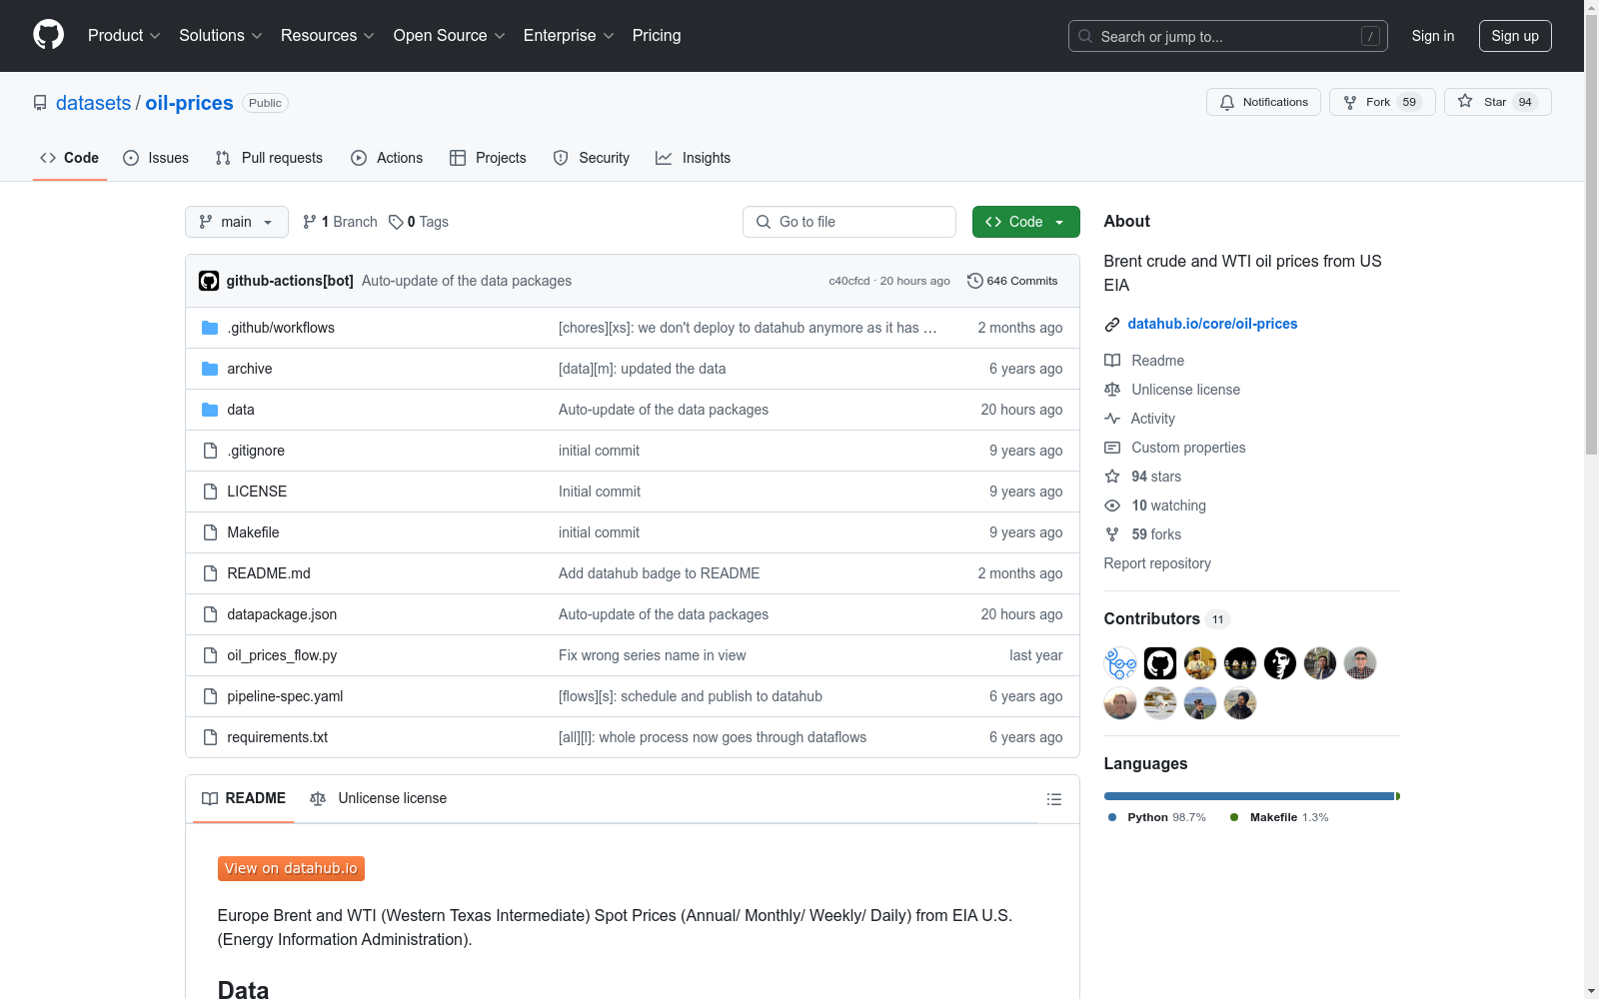1599x999 pixels.
Task: Open the first contributor avatar
Action: point(1120,663)
